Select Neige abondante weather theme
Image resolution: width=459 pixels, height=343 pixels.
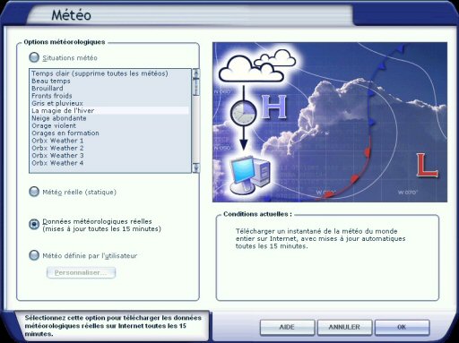(110, 118)
